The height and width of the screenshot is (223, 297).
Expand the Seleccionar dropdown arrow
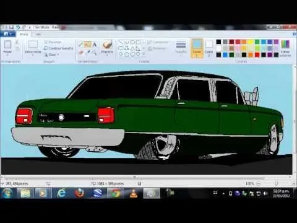[x=33, y=56]
